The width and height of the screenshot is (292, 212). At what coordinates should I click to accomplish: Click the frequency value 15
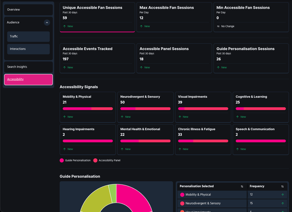(251, 203)
